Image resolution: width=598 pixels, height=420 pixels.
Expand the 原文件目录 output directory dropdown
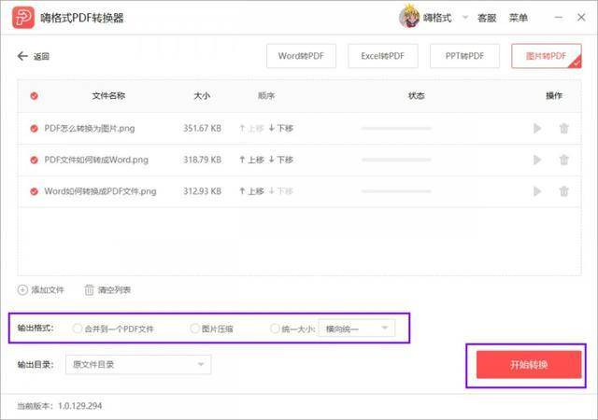point(137,364)
